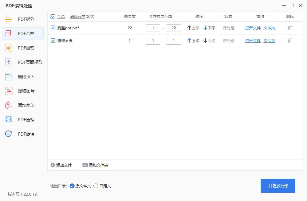Open the 删除页面 section
The image size is (307, 201).
pyautogui.click(x=23, y=77)
